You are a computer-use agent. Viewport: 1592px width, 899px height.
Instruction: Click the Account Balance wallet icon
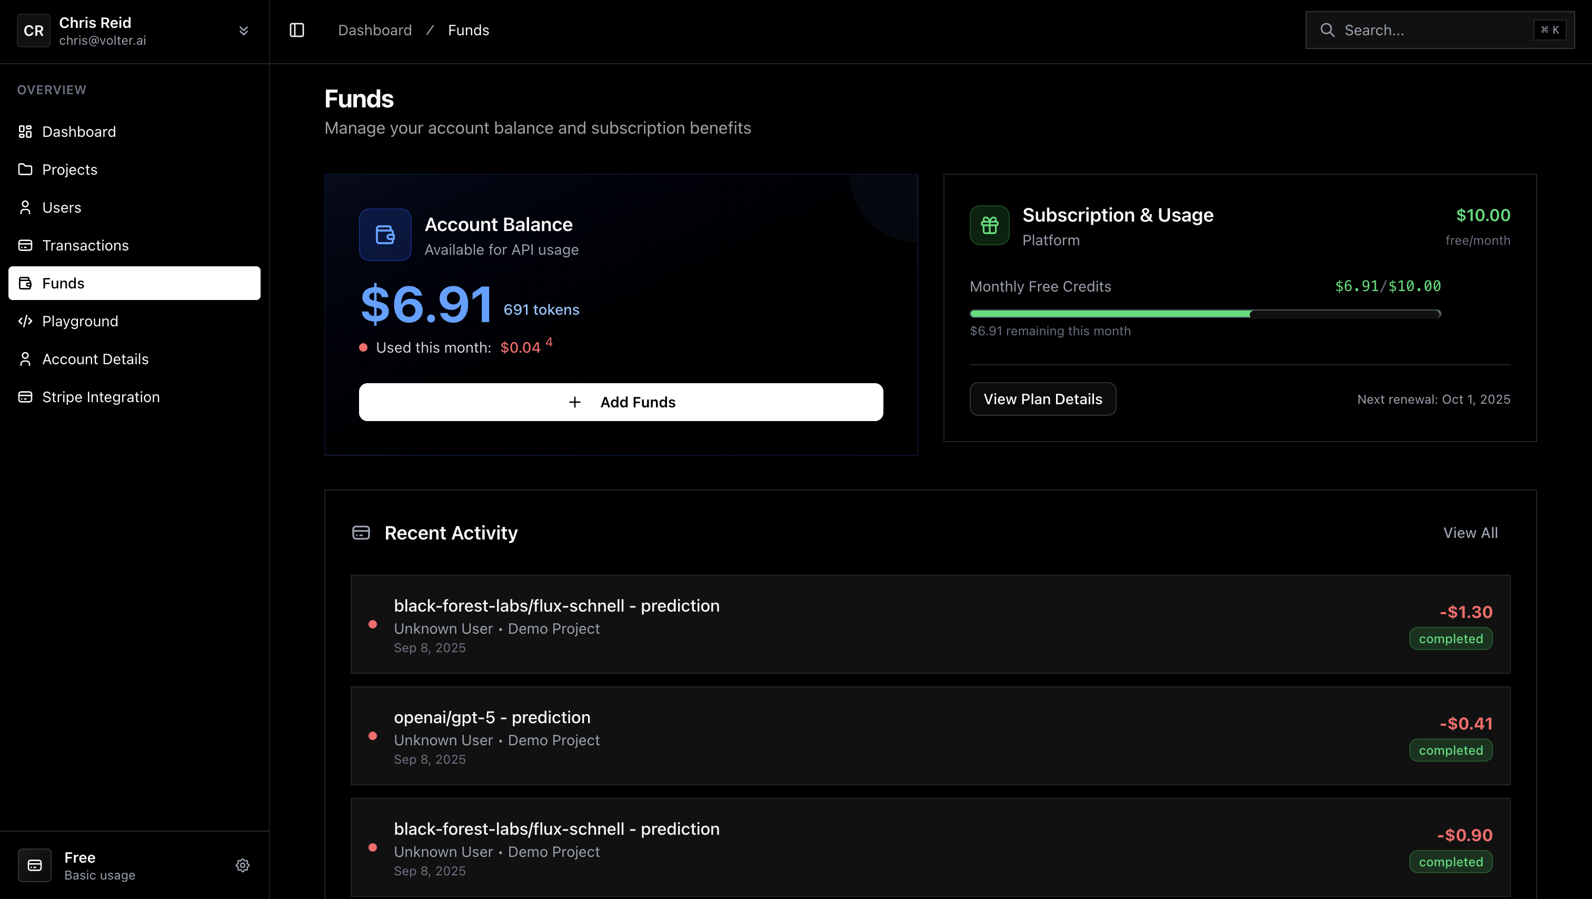coord(385,235)
